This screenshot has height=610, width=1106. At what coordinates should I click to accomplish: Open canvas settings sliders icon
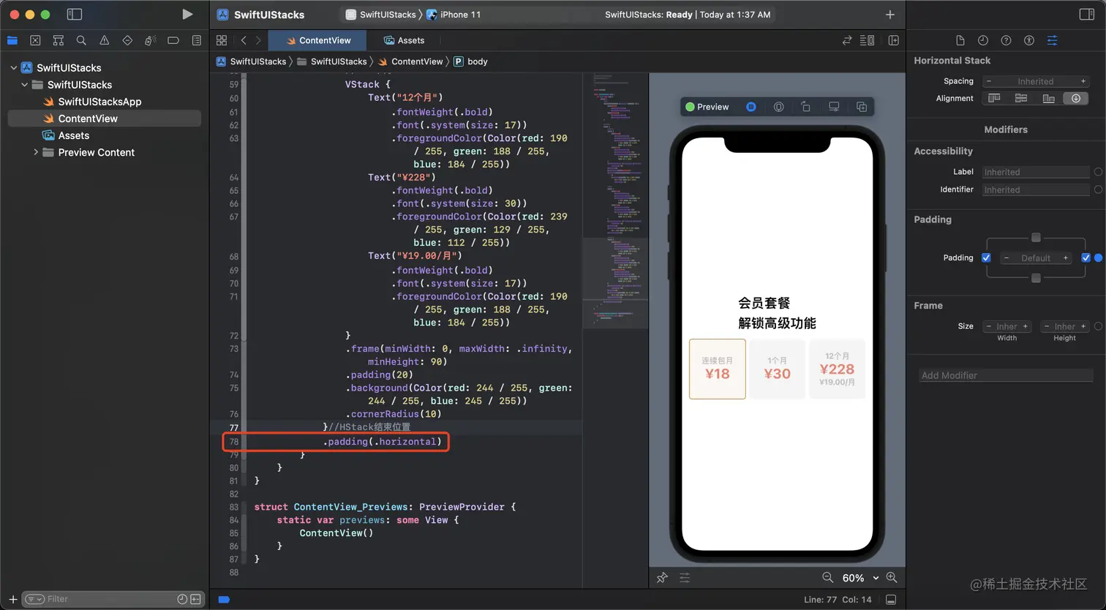click(x=685, y=577)
